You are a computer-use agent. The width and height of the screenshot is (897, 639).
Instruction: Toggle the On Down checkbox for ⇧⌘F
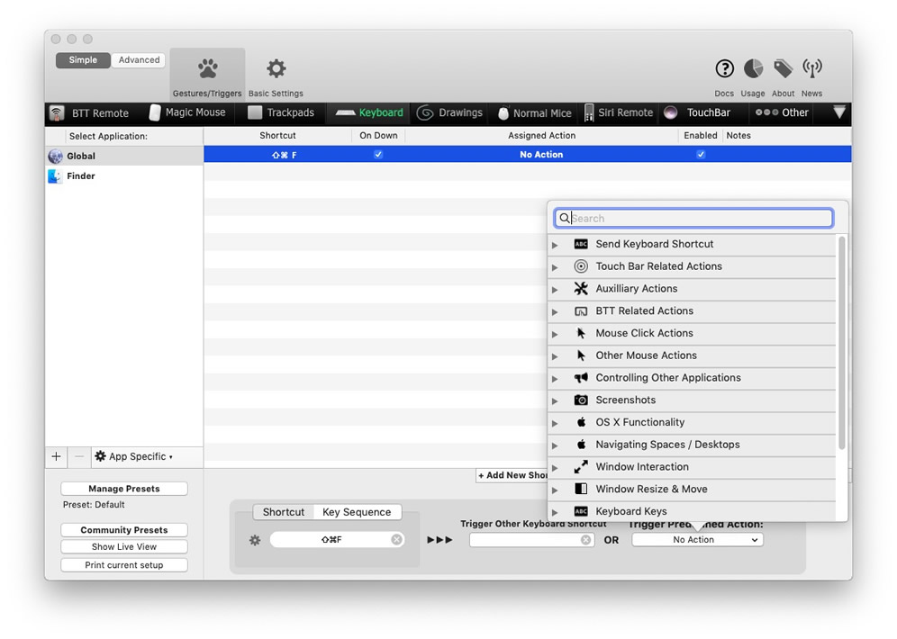(378, 154)
